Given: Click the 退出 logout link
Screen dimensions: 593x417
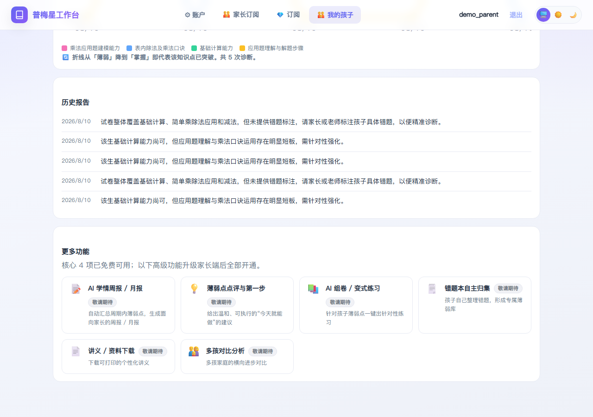Looking at the screenshot, I should click(x=516, y=15).
